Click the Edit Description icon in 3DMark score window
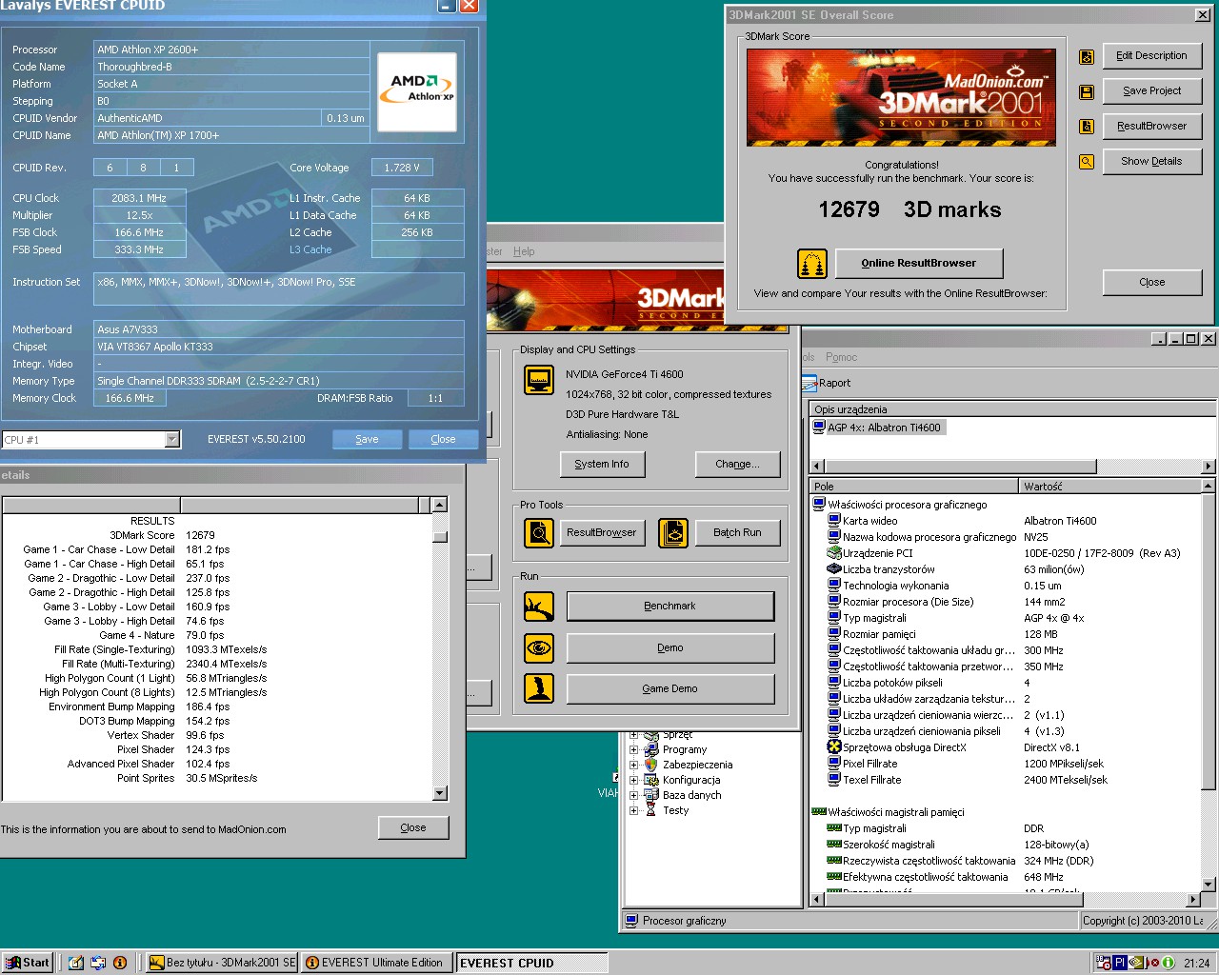 tap(1086, 57)
